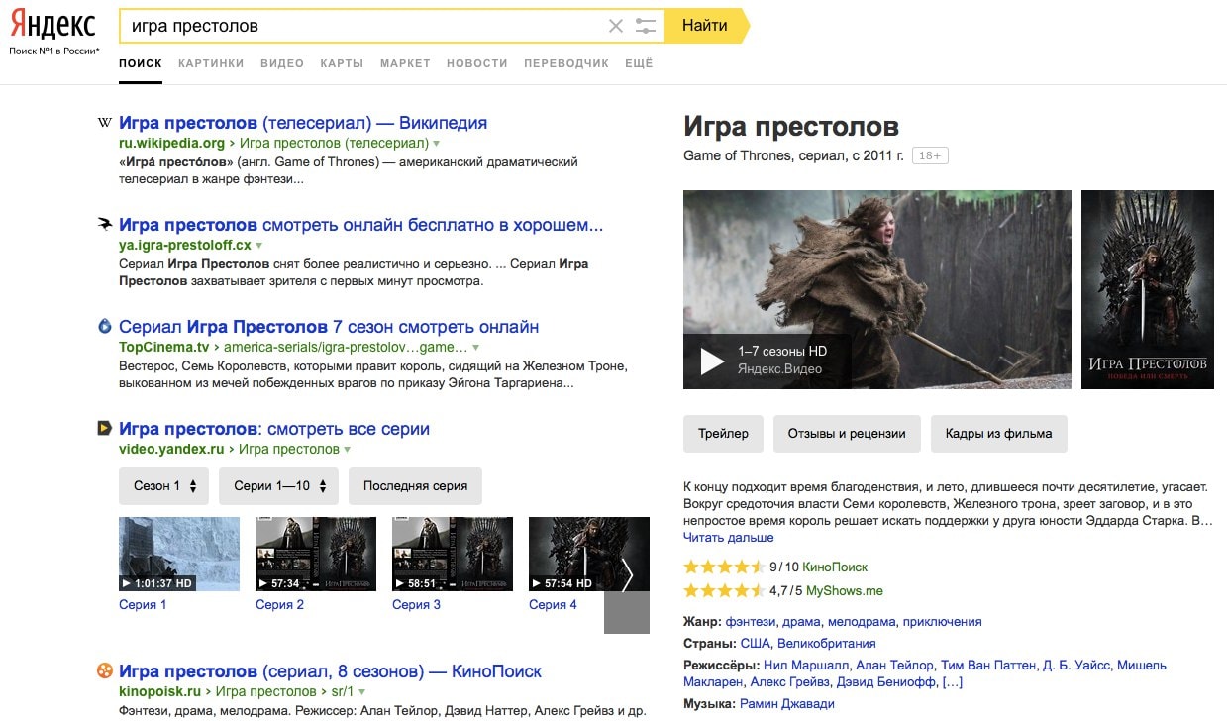Open the КиноПоиск result title link
The width and height of the screenshot is (1227, 721).
pyautogui.click(x=330, y=671)
